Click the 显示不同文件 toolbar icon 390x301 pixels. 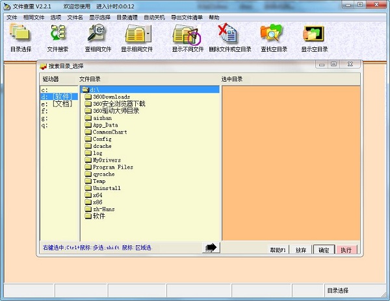tap(187, 36)
